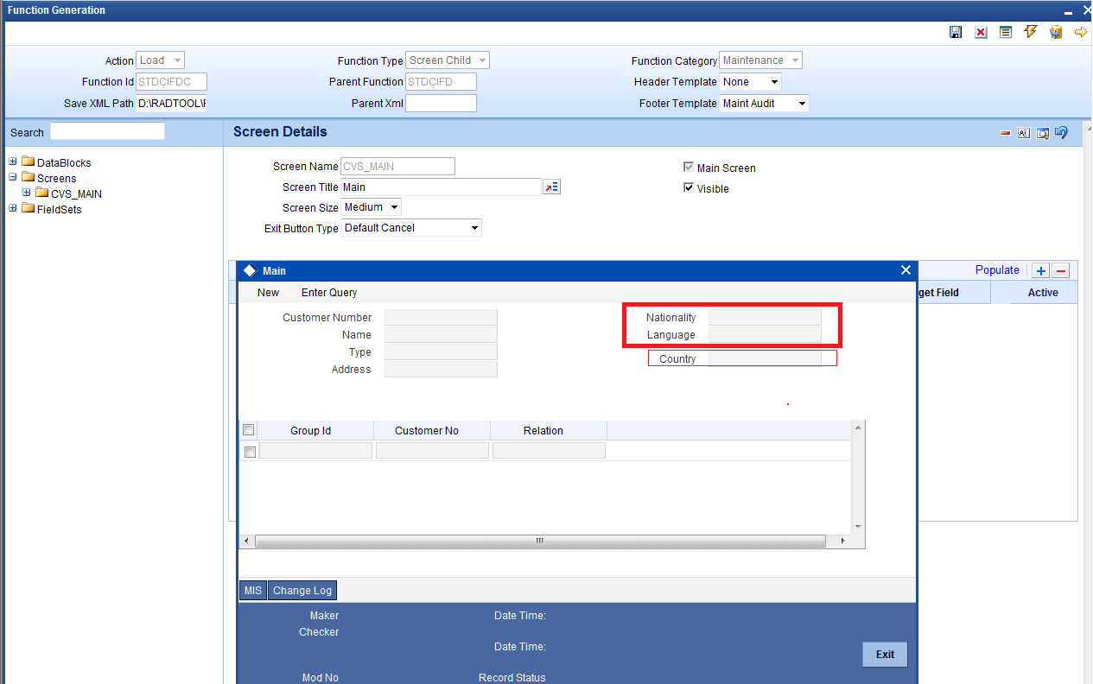This screenshot has width=1093, height=684.
Task: Click the red X close icon in toolbar
Action: tap(981, 32)
